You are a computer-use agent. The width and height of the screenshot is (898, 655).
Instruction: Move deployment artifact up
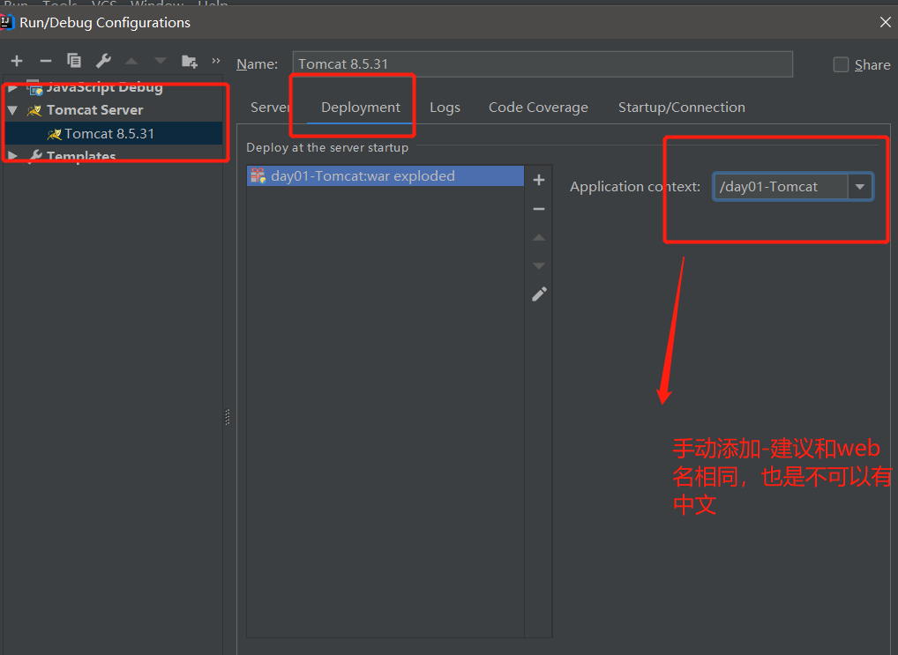[539, 237]
